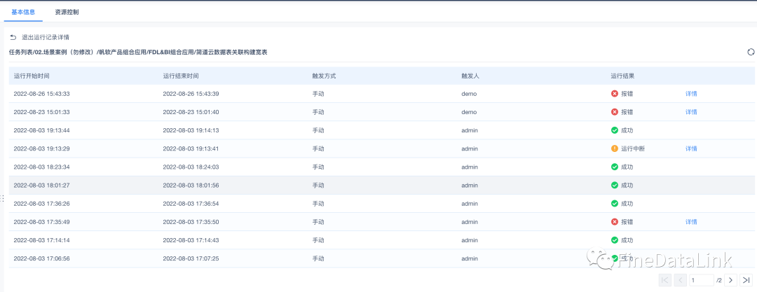
Task: Click the 触发方式 column header
Action: [x=324, y=76]
